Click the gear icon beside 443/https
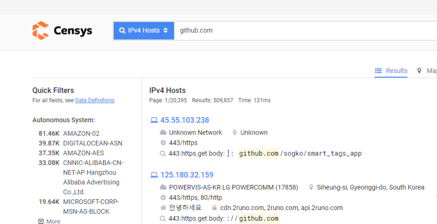 pos(163,143)
